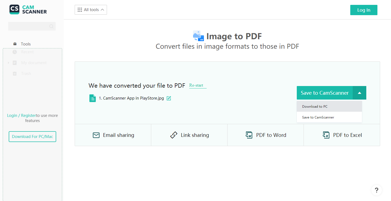Expand the All tools dropdown
The width and height of the screenshot is (391, 201).
(x=91, y=10)
